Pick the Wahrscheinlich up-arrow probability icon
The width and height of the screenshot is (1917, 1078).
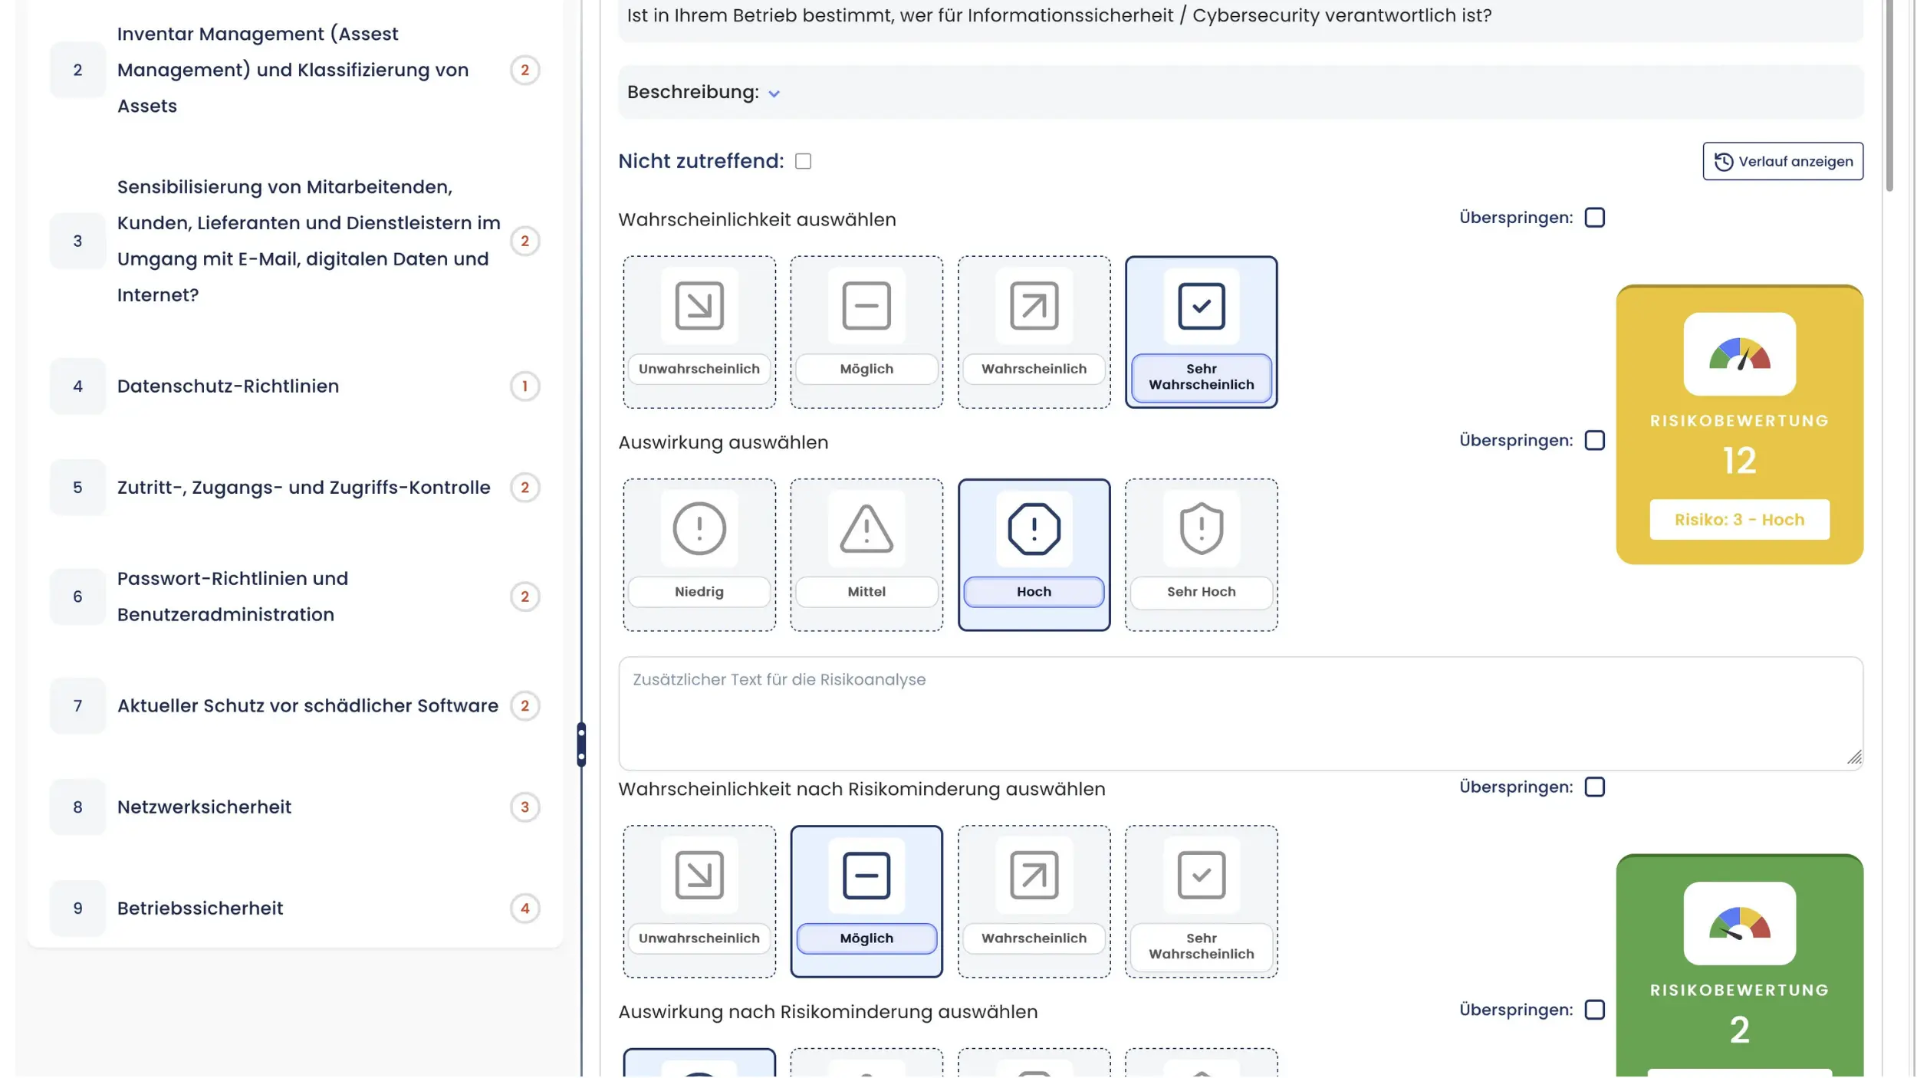click(x=1034, y=305)
